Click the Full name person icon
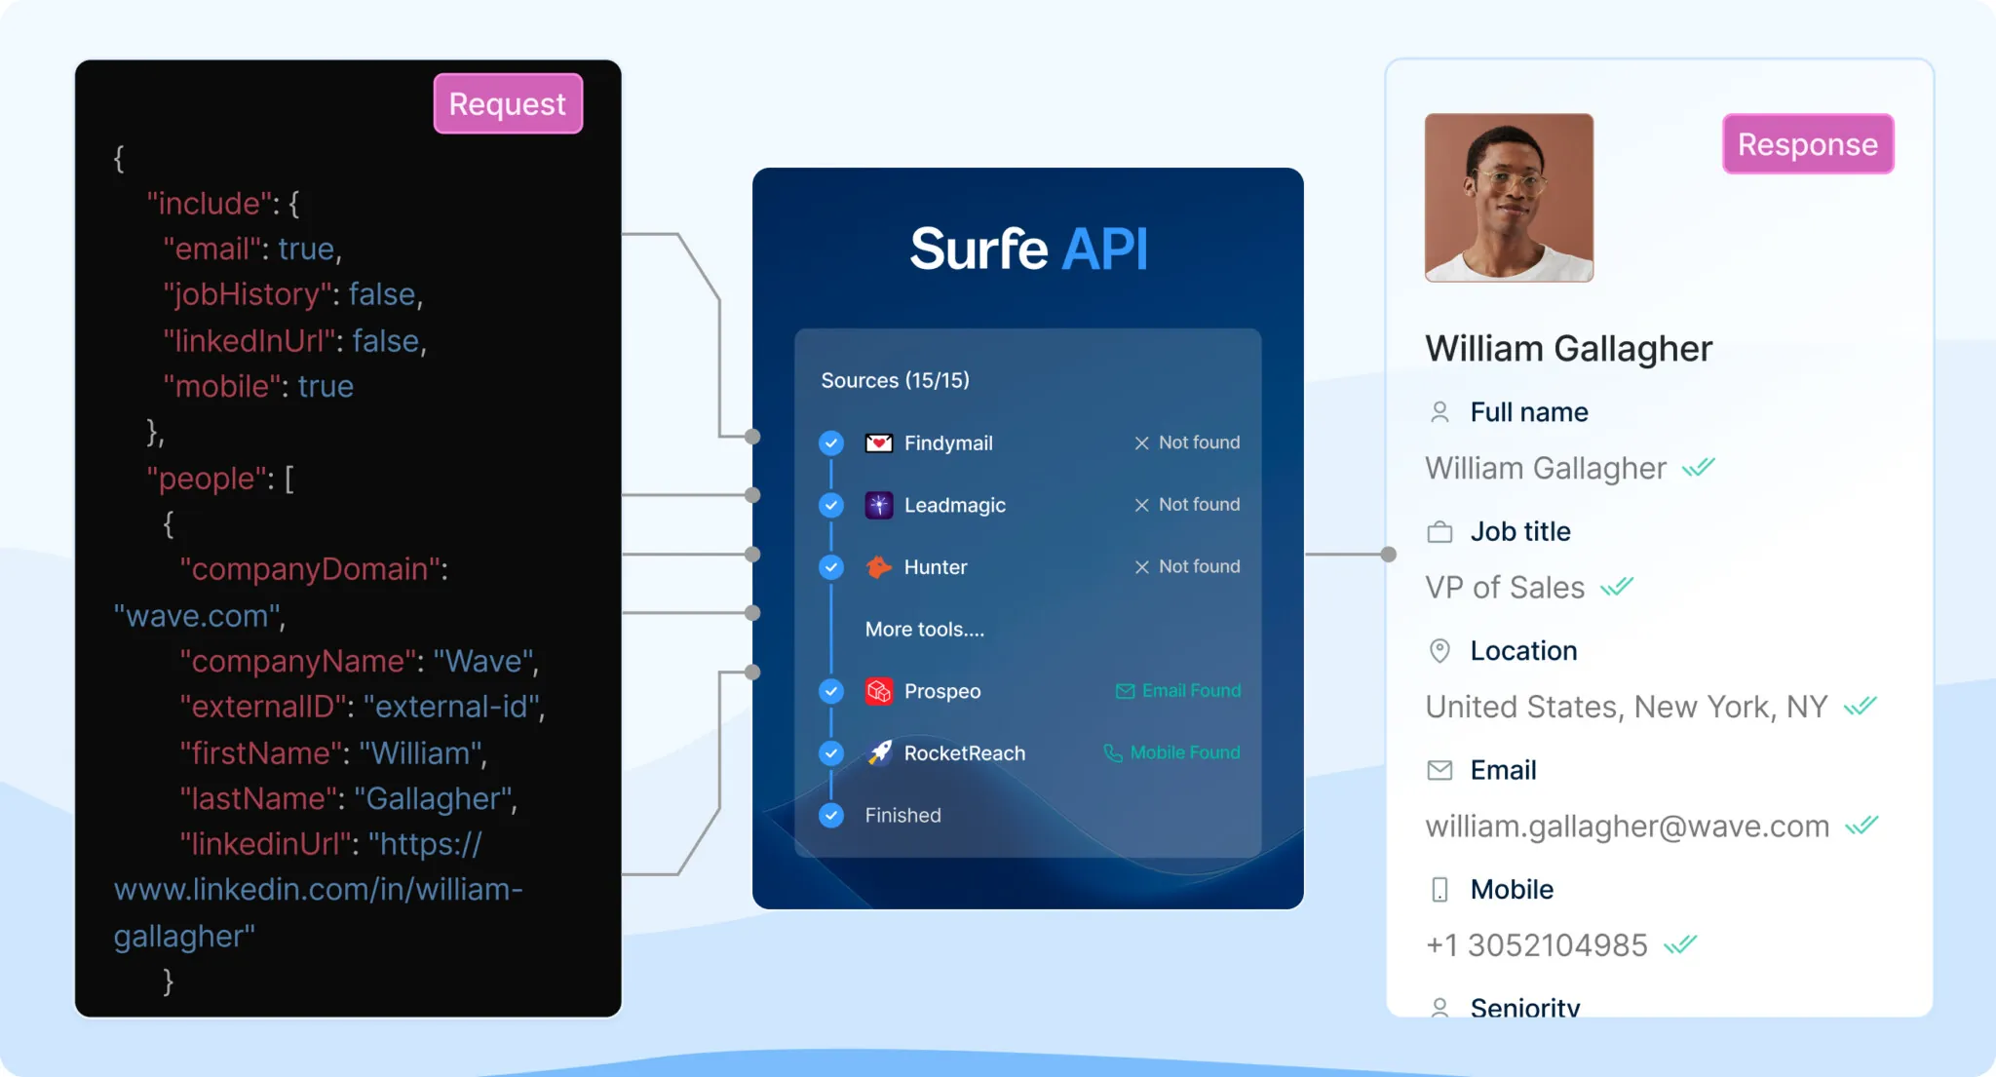The width and height of the screenshot is (1996, 1077). pos(1439,412)
